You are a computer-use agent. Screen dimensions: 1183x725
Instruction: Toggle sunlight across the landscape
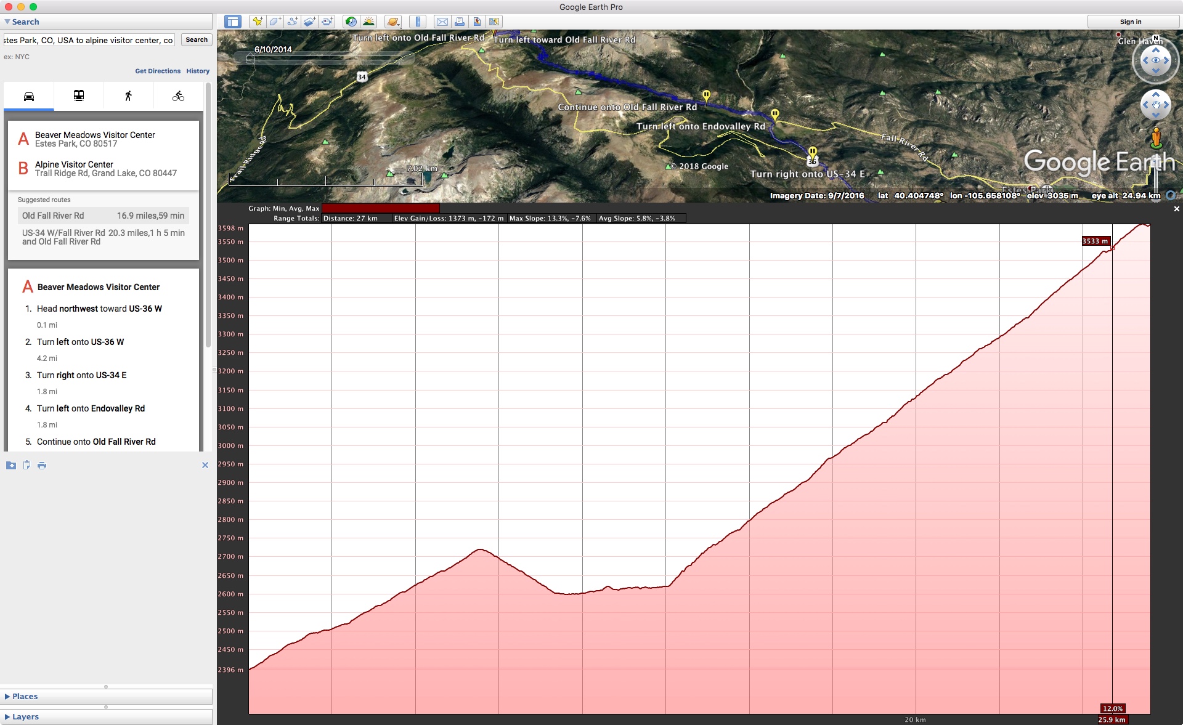[x=368, y=22]
